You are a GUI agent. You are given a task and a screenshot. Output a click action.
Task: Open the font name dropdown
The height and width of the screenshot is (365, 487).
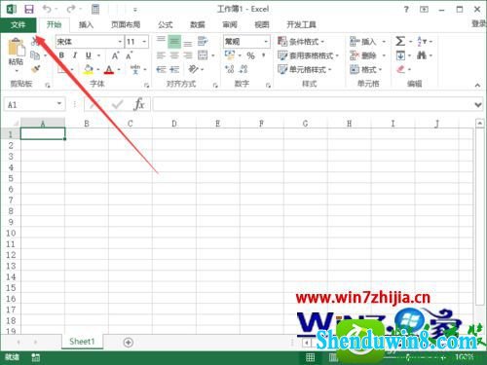click(120, 42)
